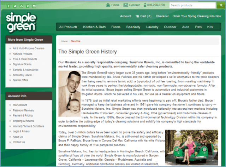This screenshot has width=226, height=167.
Task: Open Payment & Pricing sidebar link
Action: (23, 116)
